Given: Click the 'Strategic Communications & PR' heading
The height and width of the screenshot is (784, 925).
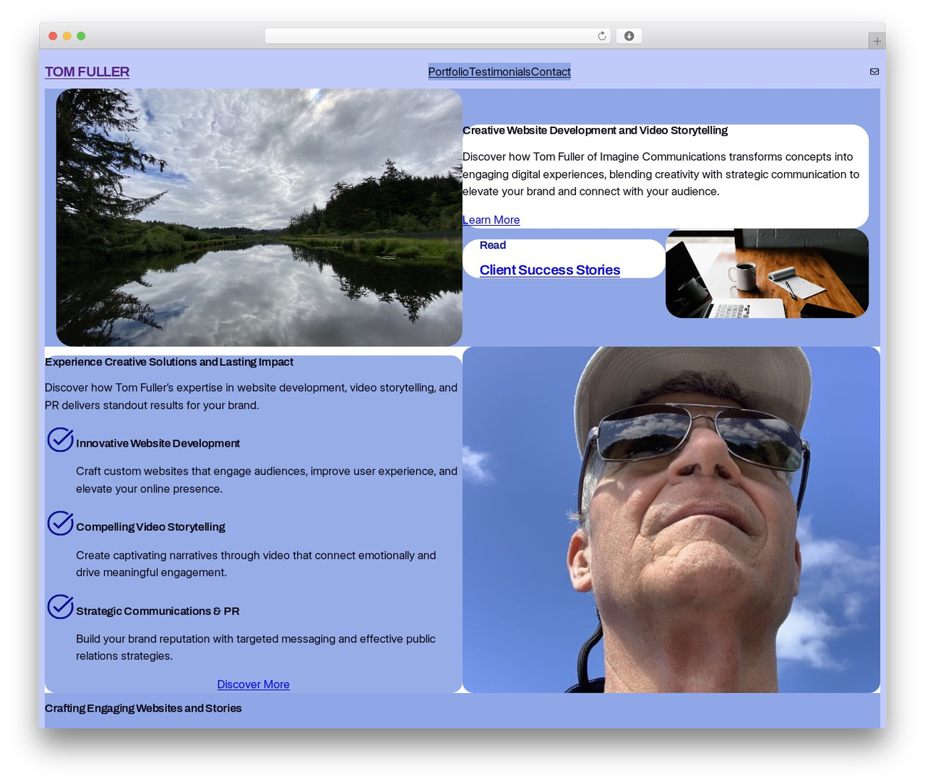Looking at the screenshot, I should [158, 611].
